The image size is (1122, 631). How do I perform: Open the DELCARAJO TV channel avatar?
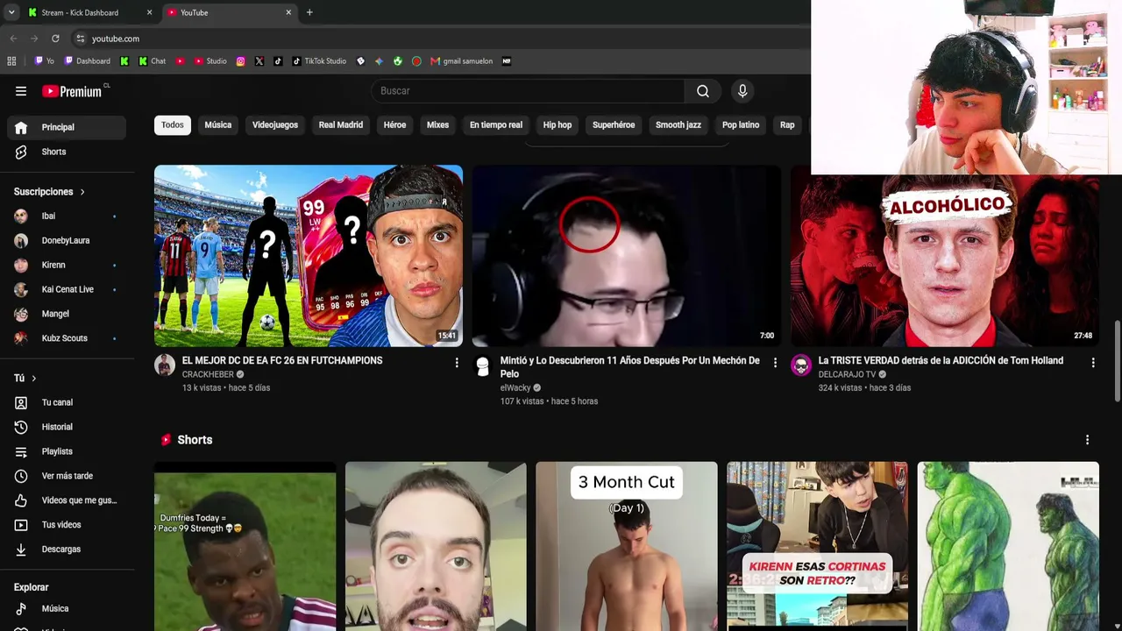[x=801, y=365]
